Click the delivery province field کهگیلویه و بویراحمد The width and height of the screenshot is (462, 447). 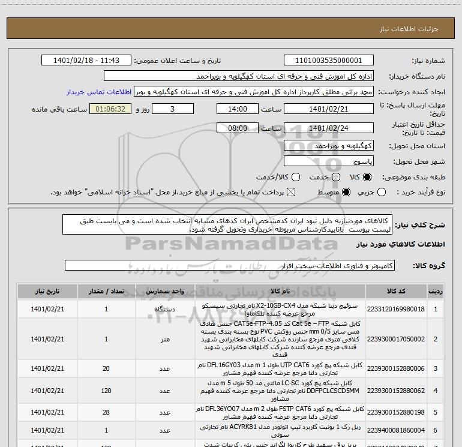(x=329, y=146)
